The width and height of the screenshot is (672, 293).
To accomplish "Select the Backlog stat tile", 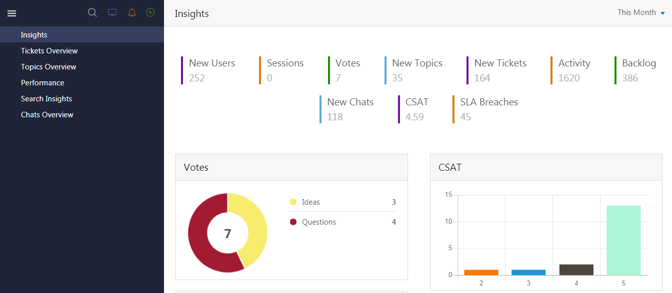I will pyautogui.click(x=638, y=70).
